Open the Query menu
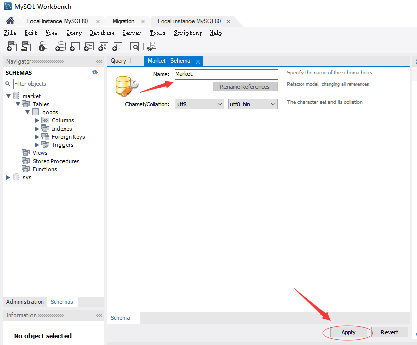 tap(74, 33)
